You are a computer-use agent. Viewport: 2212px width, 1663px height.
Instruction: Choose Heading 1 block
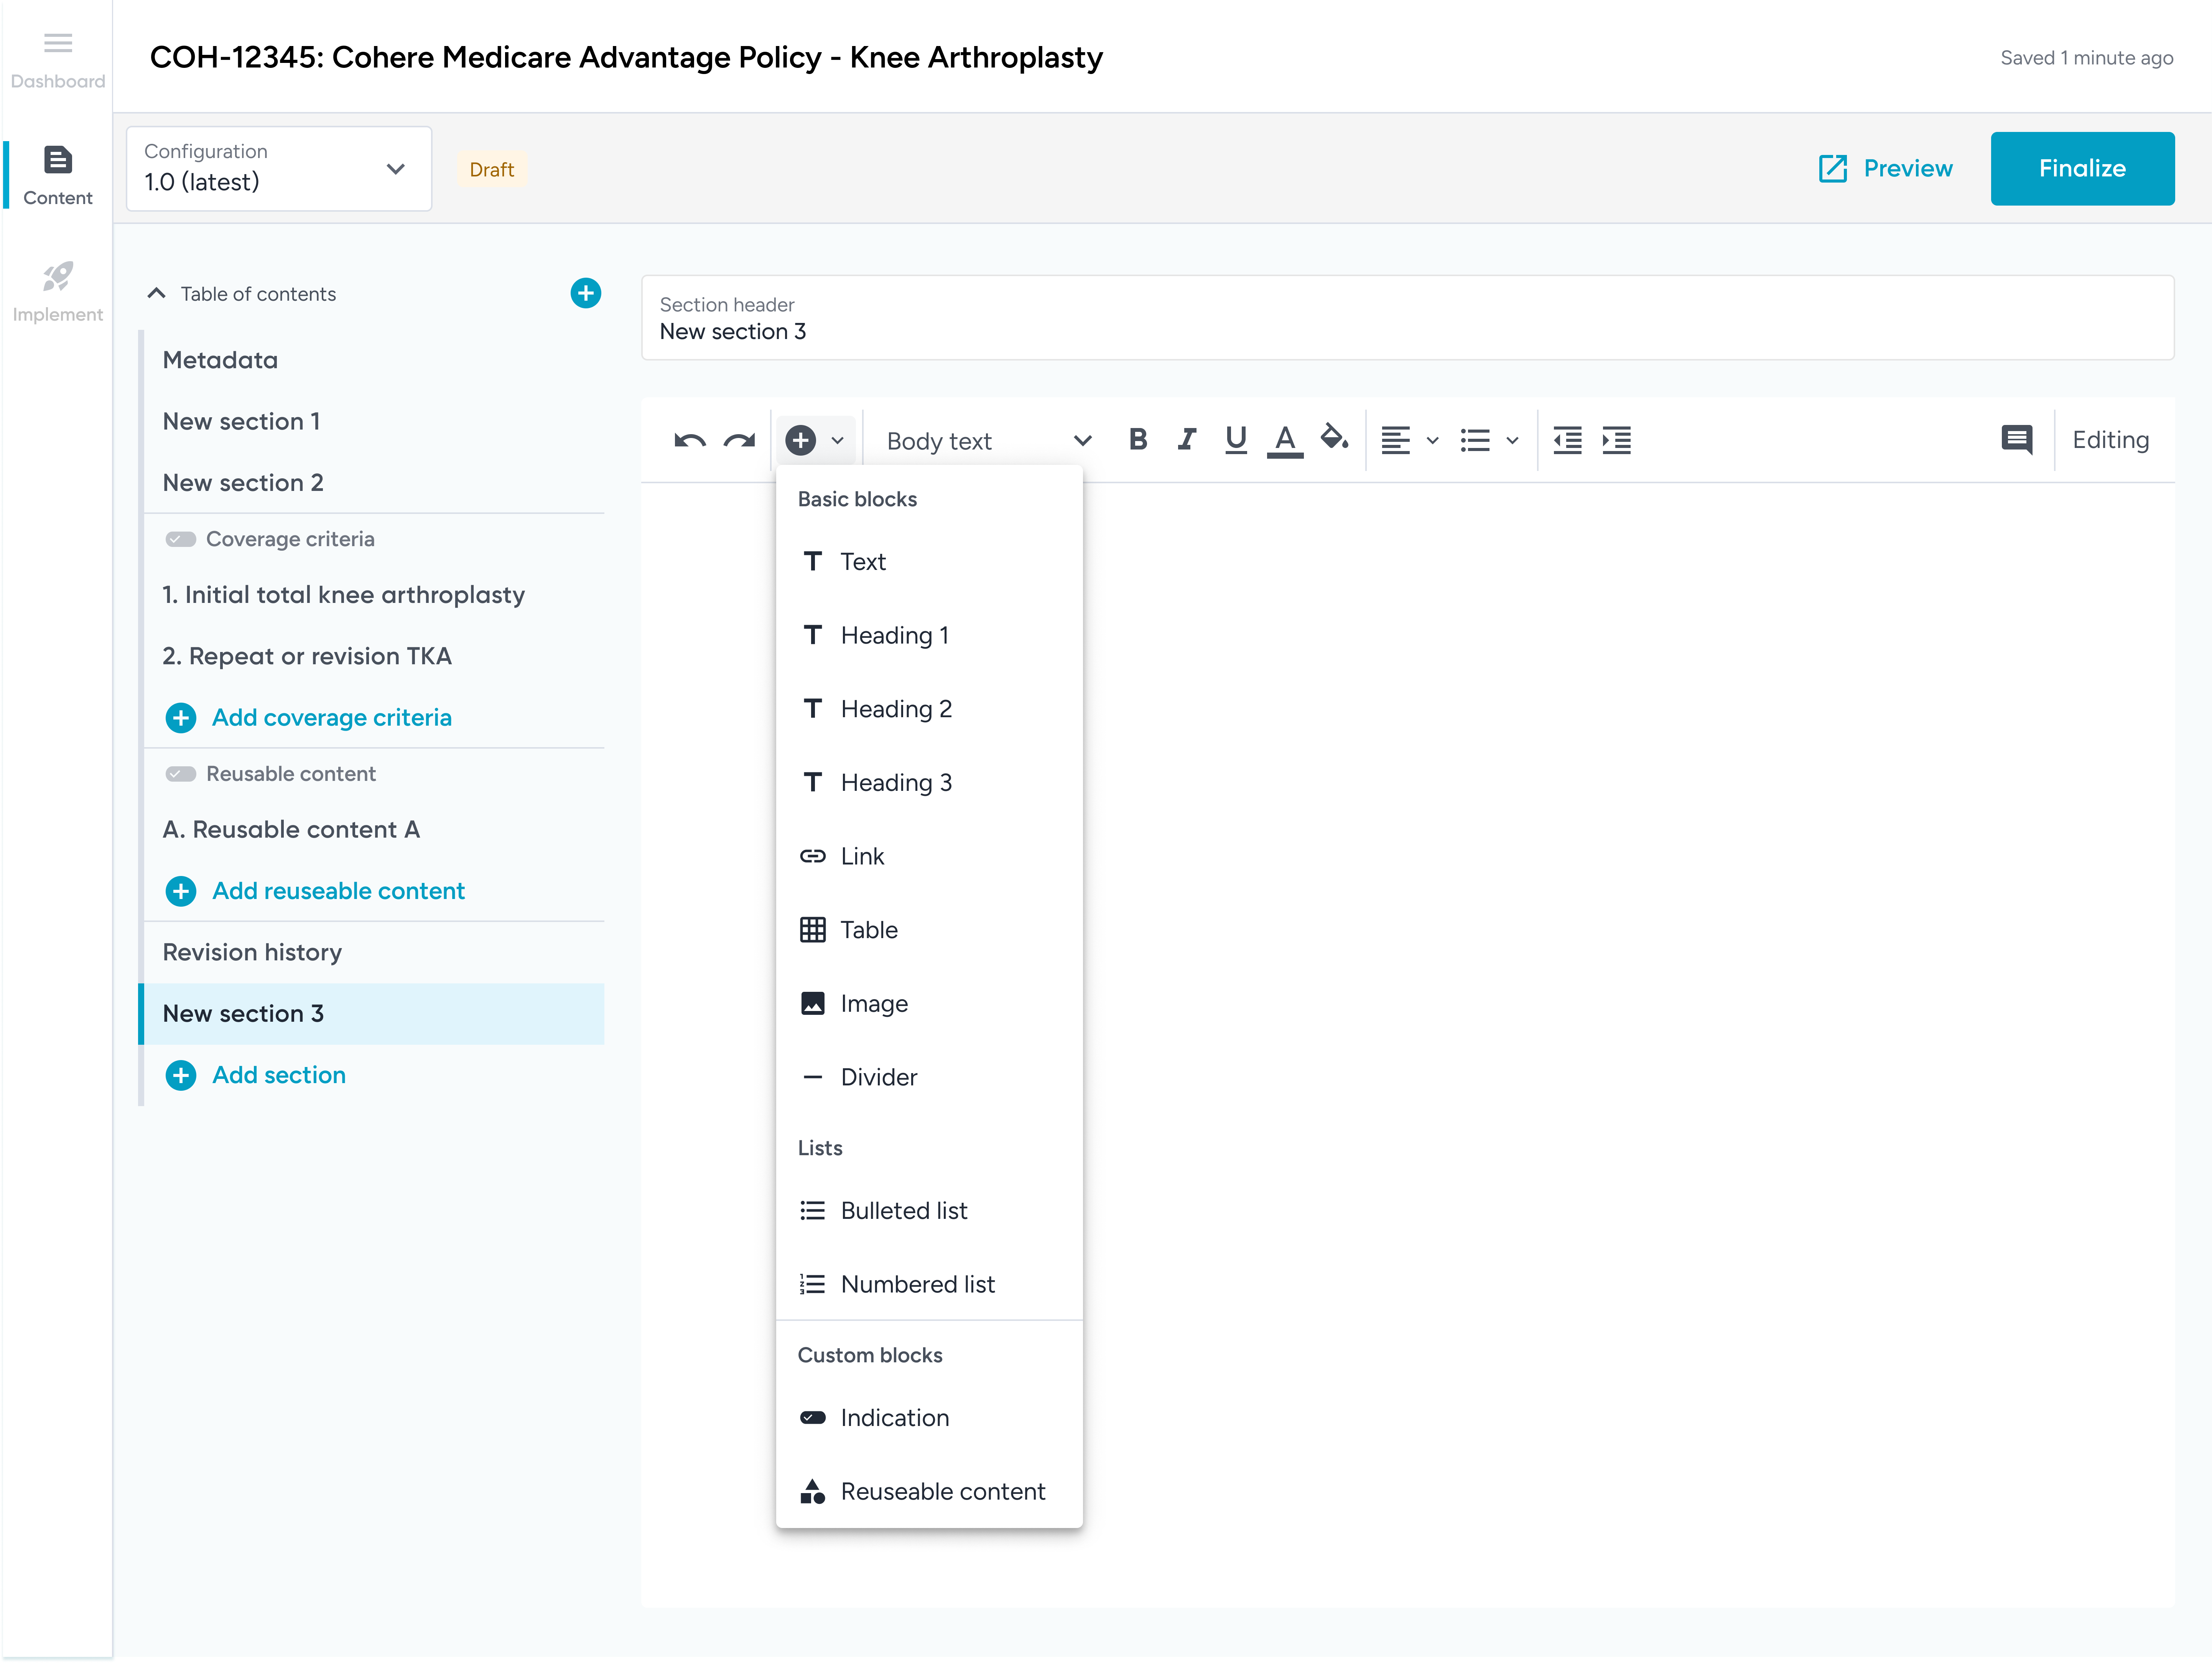click(929, 635)
